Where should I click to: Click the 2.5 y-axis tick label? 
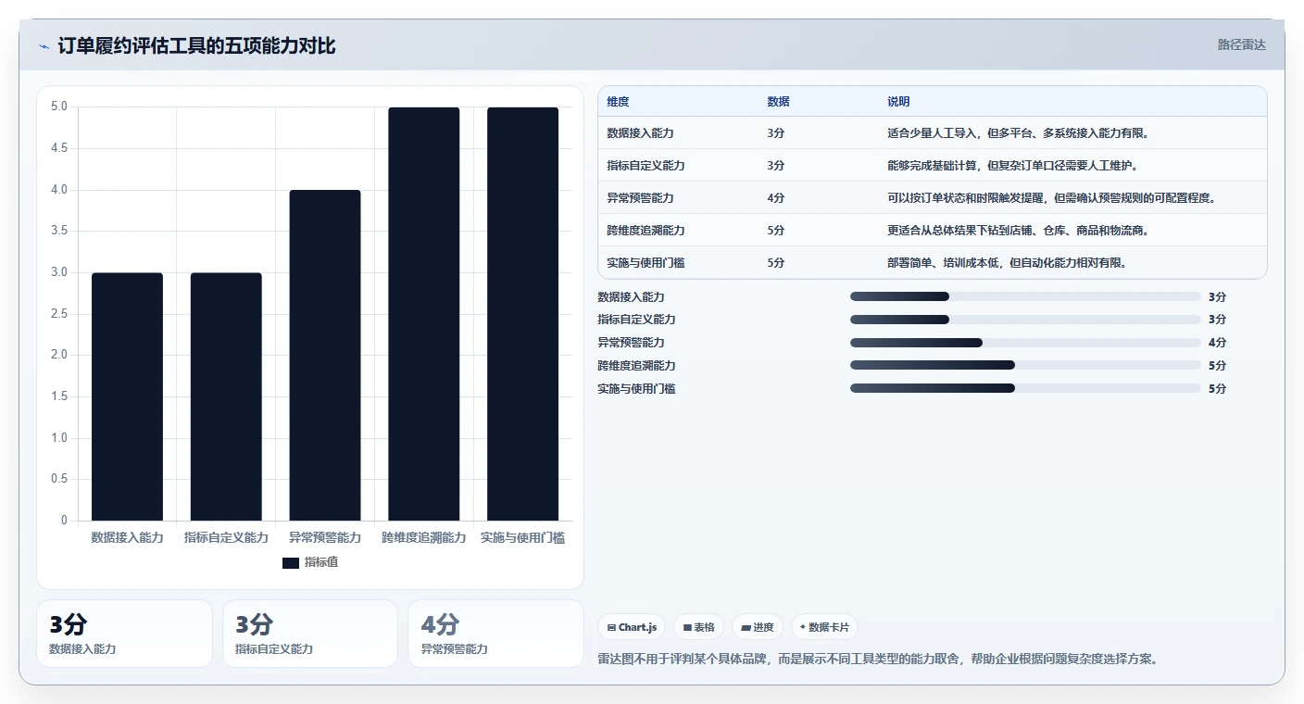pos(59,314)
